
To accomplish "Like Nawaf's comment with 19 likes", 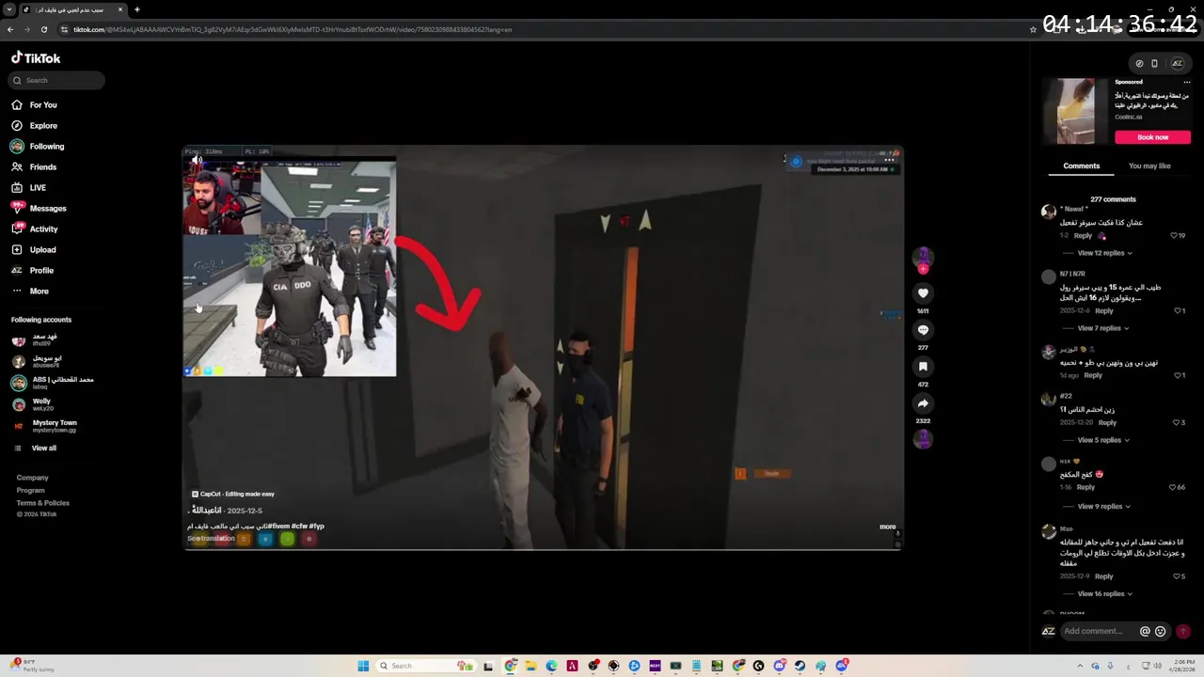I will (x=1174, y=235).
